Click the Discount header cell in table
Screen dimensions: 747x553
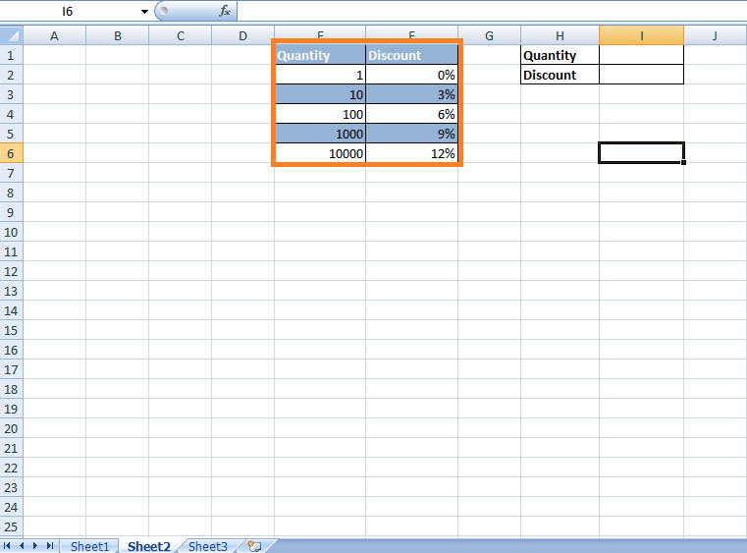411,56
